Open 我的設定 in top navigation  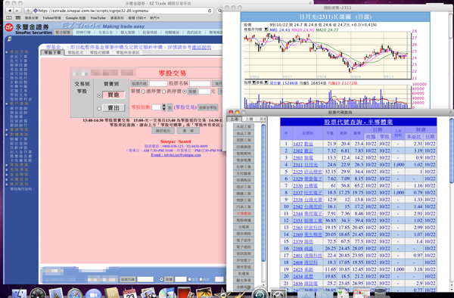tap(194, 33)
